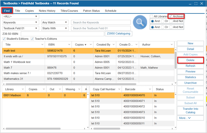Select the 'Math 7' title row
The image size is (207, 133).
(x=88, y=68)
